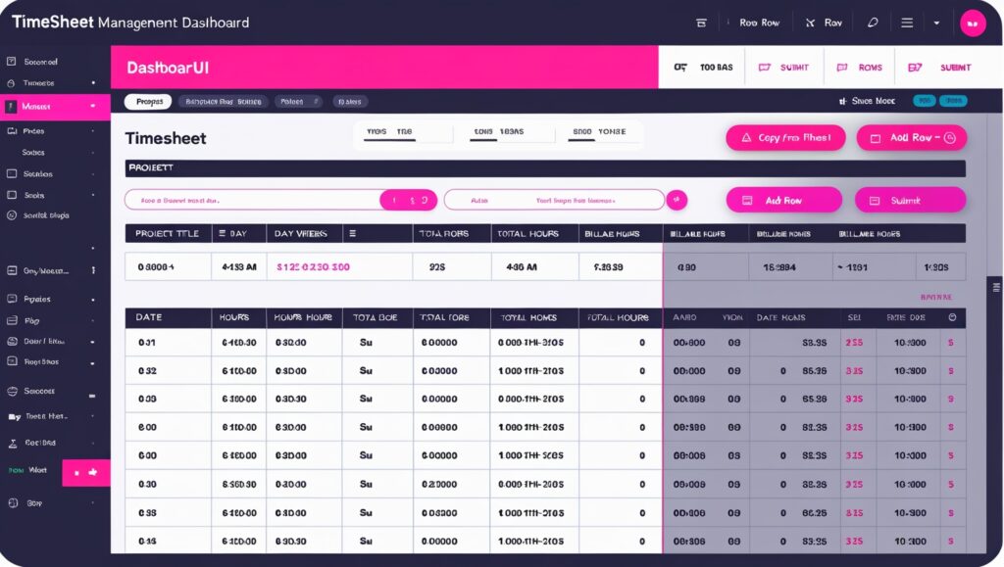This screenshot has height=567, width=1004.
Task: Click the list icon in DAY column header
Action: point(223,233)
